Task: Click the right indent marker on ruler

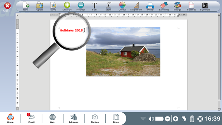Action: tap(178, 15)
